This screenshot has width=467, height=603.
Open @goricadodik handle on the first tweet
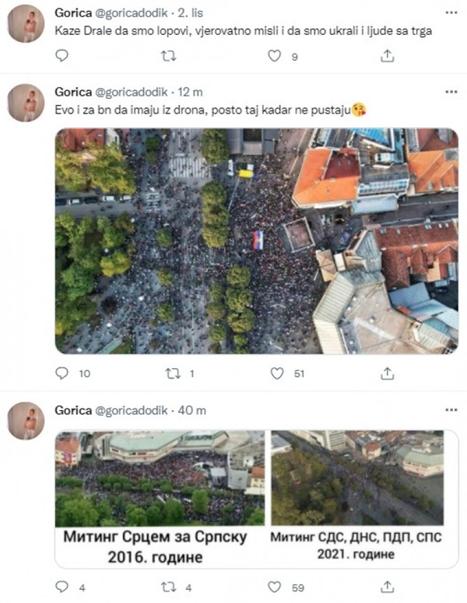[132, 13]
